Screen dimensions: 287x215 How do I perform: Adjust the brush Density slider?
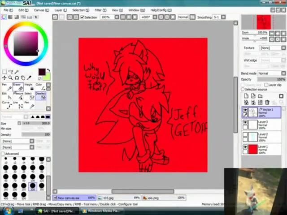36,134
